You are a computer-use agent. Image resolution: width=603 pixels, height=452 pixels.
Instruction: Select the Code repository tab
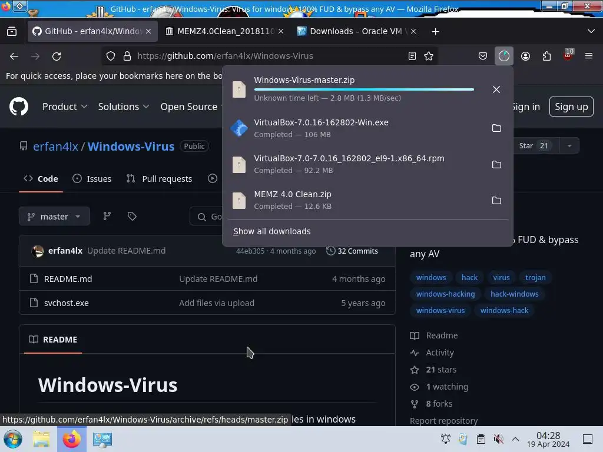41,179
